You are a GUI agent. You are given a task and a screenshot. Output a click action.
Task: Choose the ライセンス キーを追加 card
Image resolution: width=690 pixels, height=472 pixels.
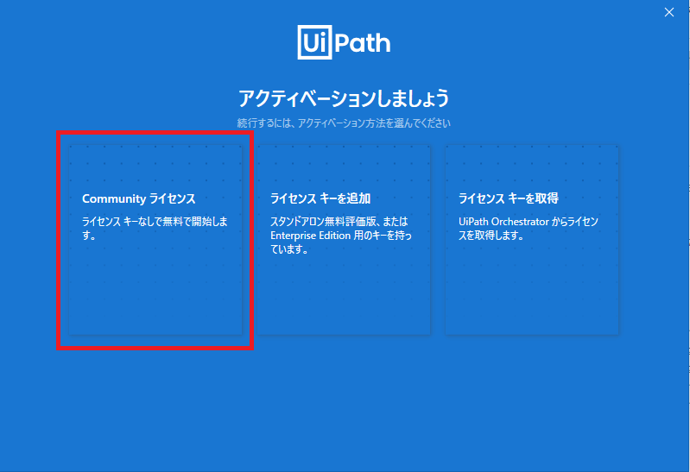click(344, 240)
